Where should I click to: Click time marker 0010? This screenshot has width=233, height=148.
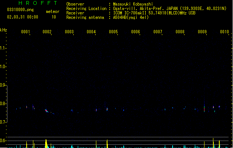pos(224,31)
